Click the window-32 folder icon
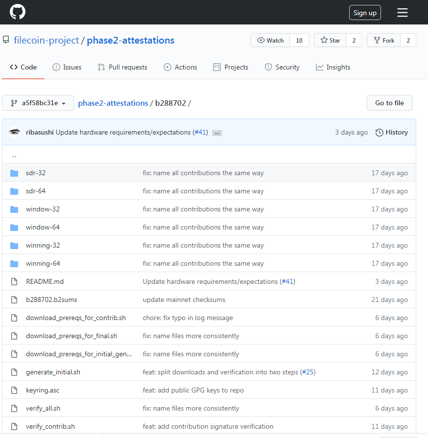Image resolution: width=428 pixels, height=438 pixels. pyautogui.click(x=14, y=209)
